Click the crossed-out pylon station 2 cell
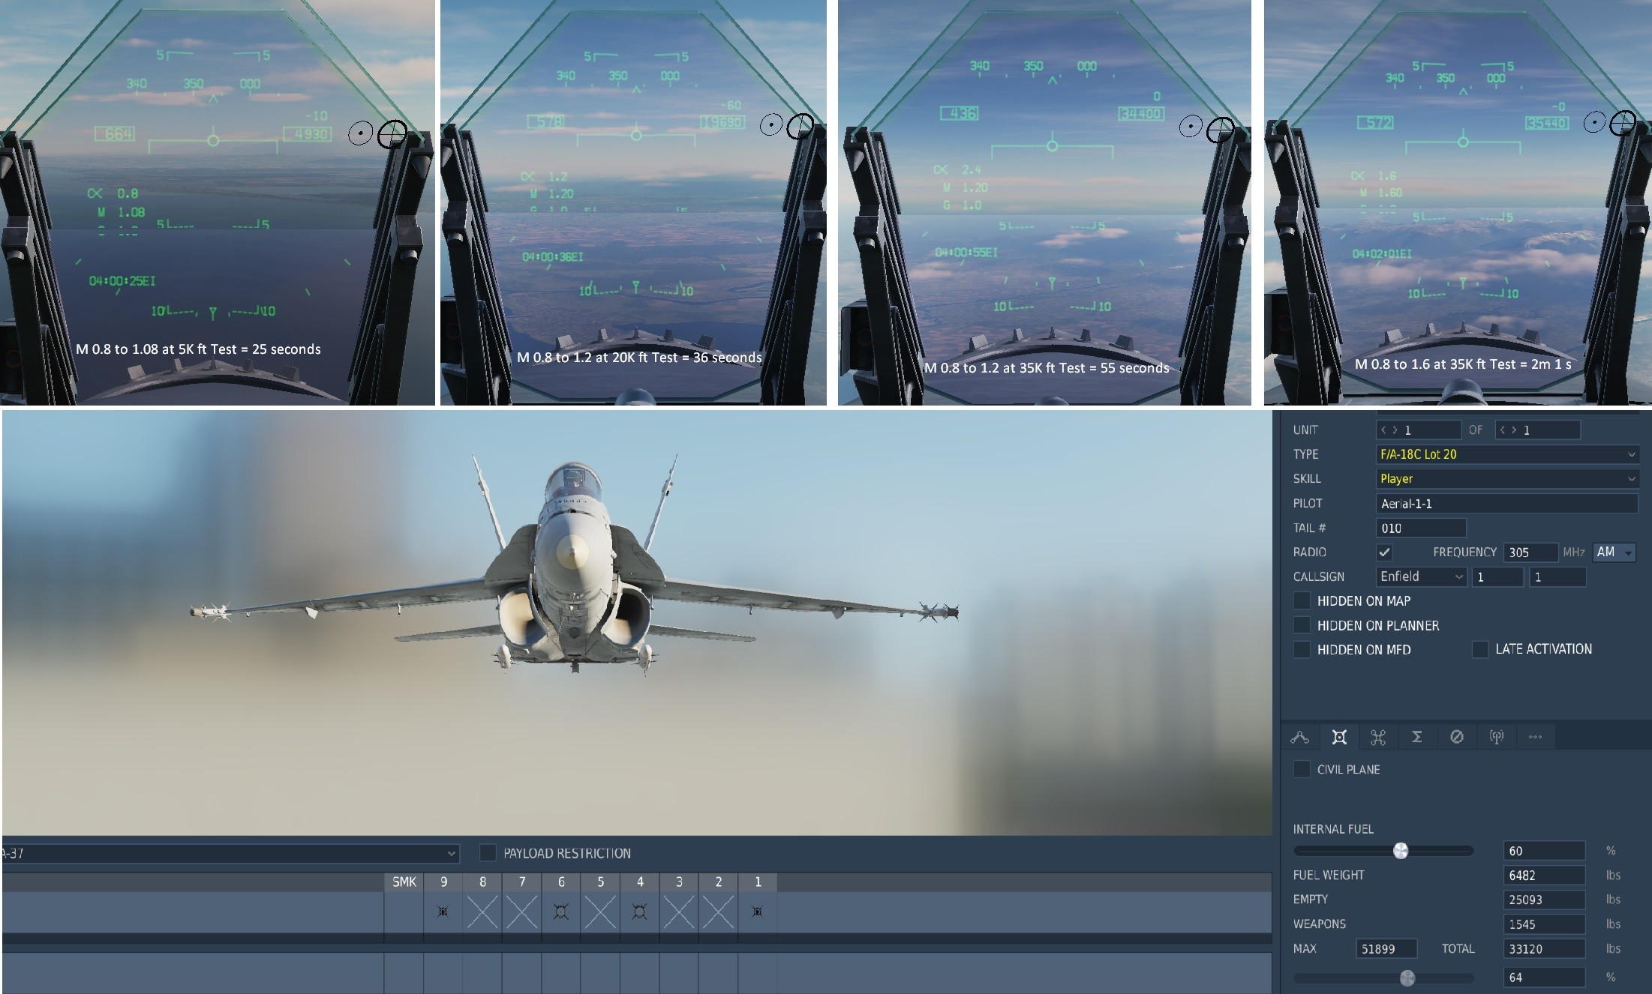The image size is (1652, 994). pyautogui.click(x=718, y=912)
